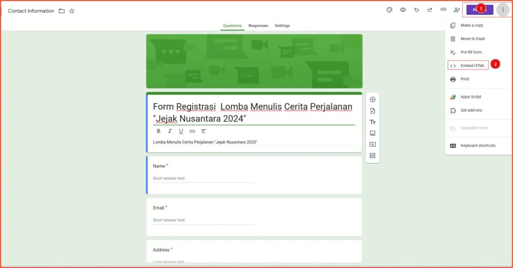
Task: Open the Settings tab
Action: [x=282, y=26]
